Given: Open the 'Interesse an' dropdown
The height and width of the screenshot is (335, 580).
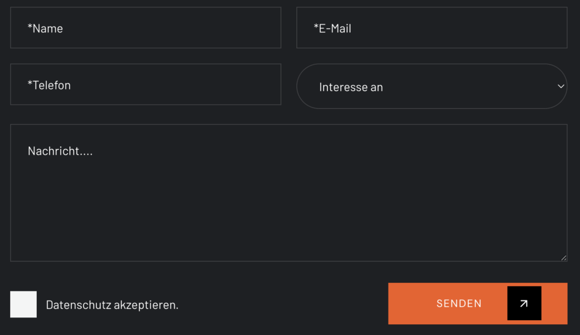Looking at the screenshot, I should [432, 86].
